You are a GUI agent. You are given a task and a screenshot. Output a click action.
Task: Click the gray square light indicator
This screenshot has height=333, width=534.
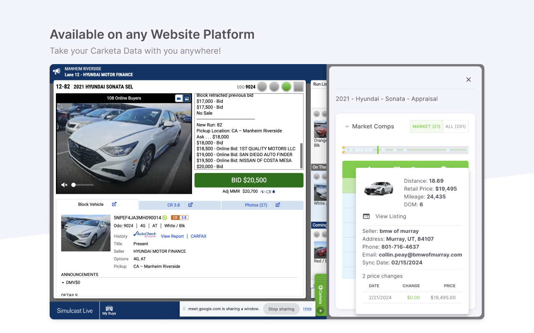pos(298,87)
